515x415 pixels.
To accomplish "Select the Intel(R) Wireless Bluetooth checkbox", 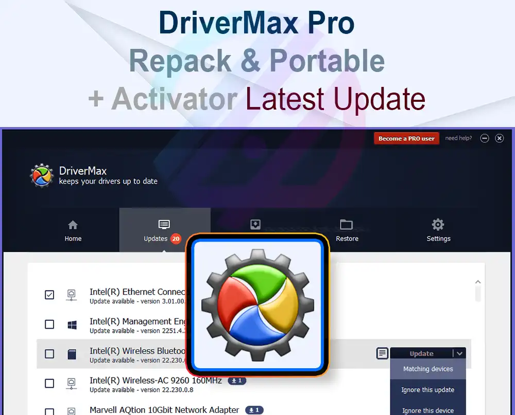I will [49, 354].
